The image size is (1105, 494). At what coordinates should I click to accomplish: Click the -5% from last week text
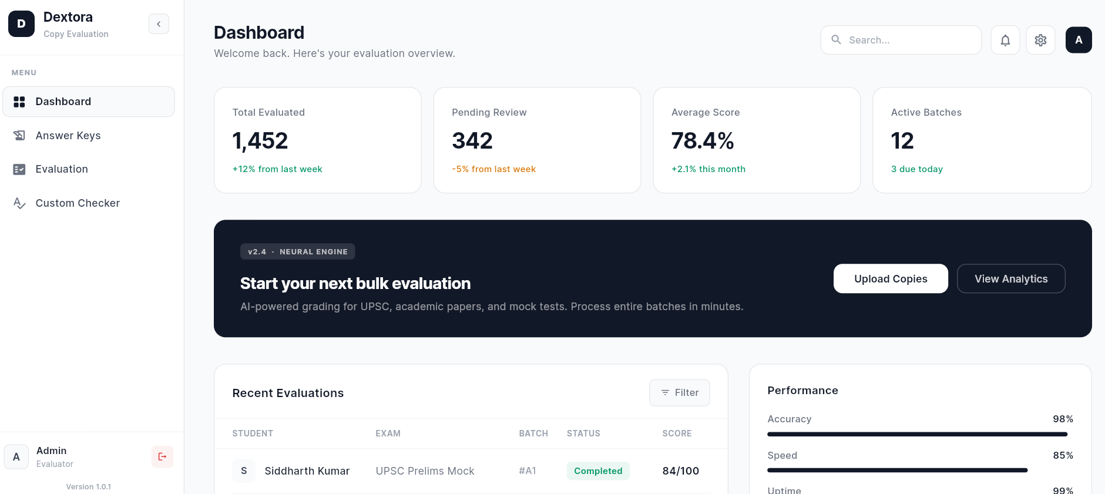point(494,169)
